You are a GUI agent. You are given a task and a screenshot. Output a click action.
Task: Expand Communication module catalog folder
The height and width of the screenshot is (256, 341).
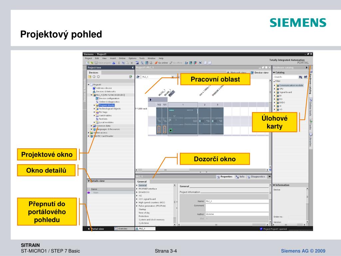tap(274, 86)
